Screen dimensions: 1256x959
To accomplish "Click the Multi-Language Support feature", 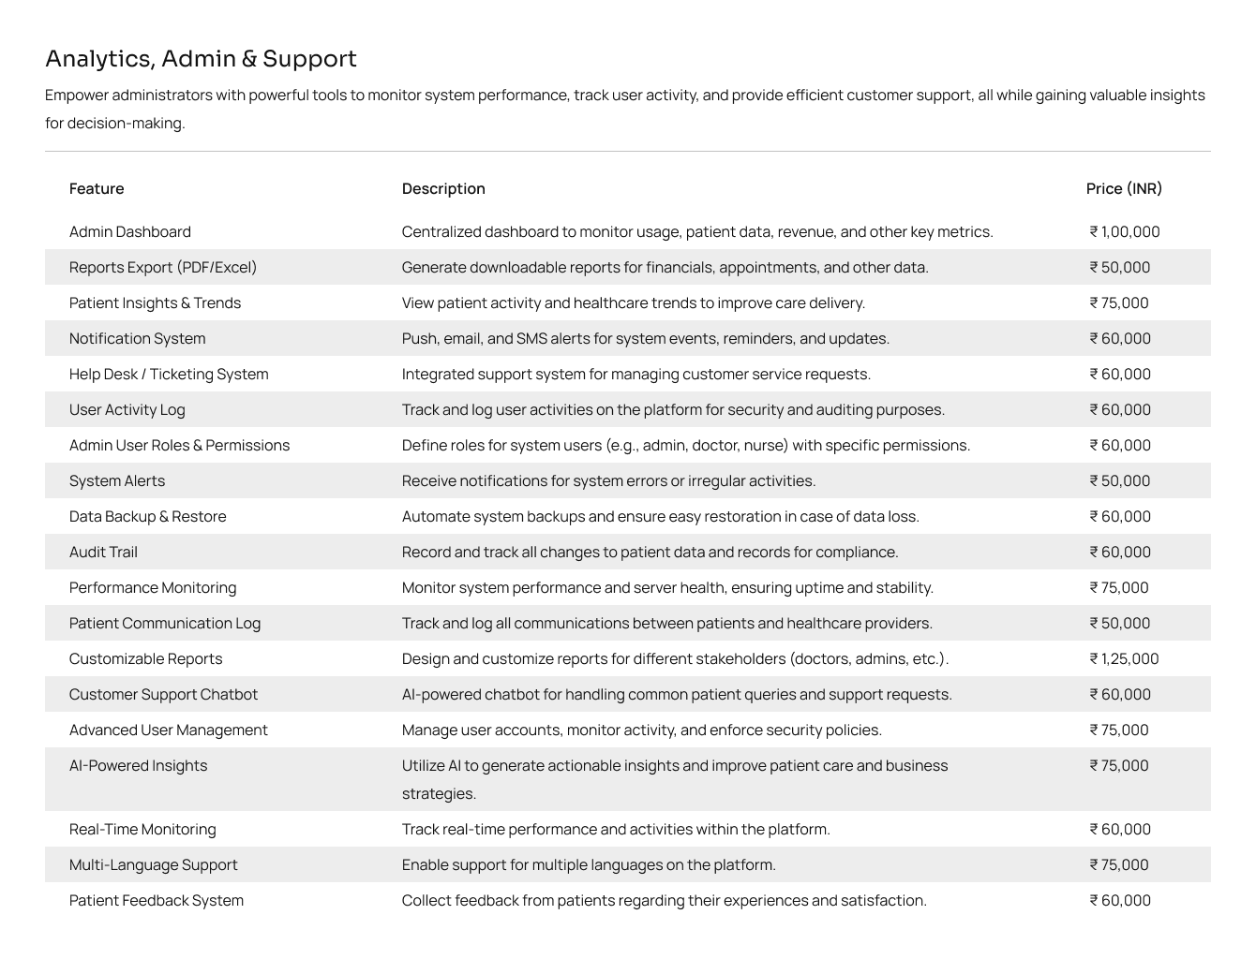I will coord(154,864).
